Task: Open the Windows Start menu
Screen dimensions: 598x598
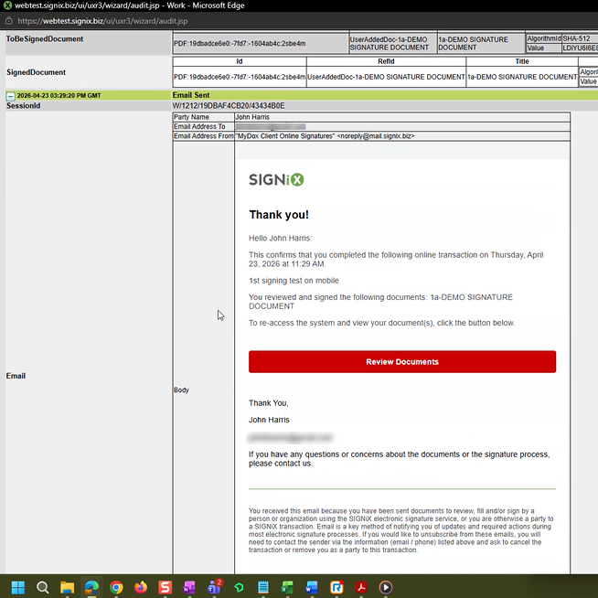Action: [17, 587]
